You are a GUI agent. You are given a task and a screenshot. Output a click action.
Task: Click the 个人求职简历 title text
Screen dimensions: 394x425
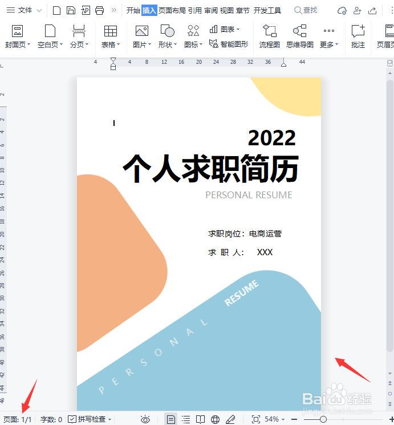point(210,169)
